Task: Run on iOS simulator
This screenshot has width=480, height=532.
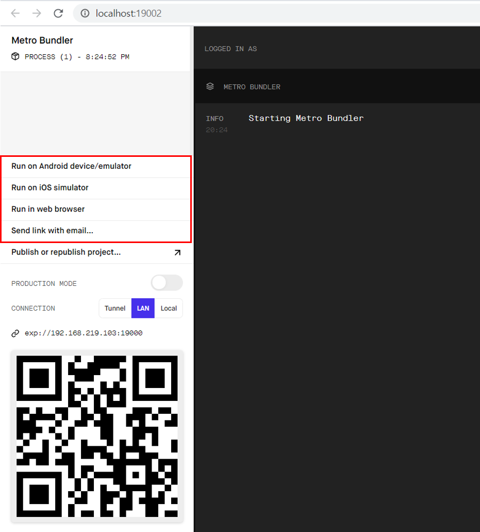Action: (96, 188)
